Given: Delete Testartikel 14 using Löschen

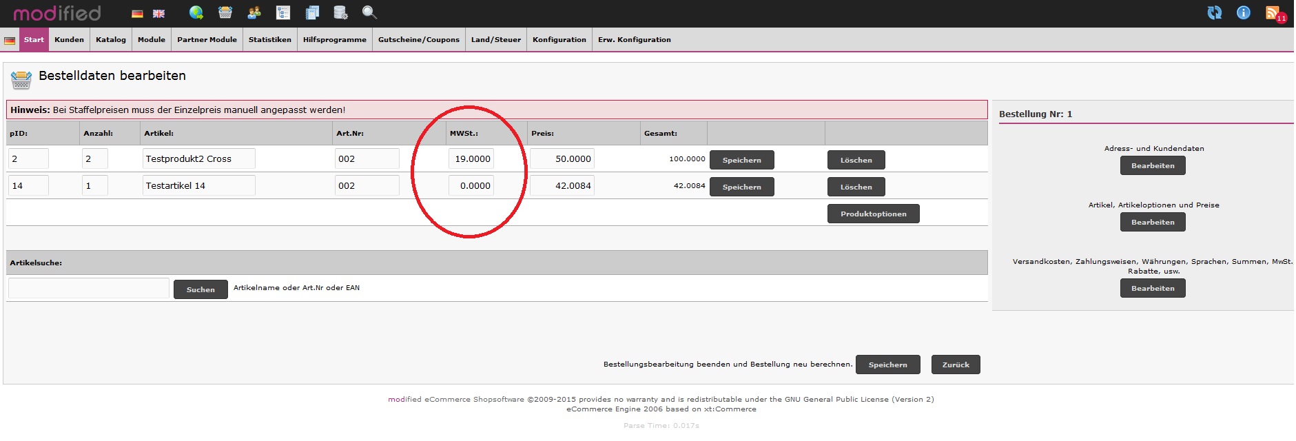Looking at the screenshot, I should [x=856, y=187].
